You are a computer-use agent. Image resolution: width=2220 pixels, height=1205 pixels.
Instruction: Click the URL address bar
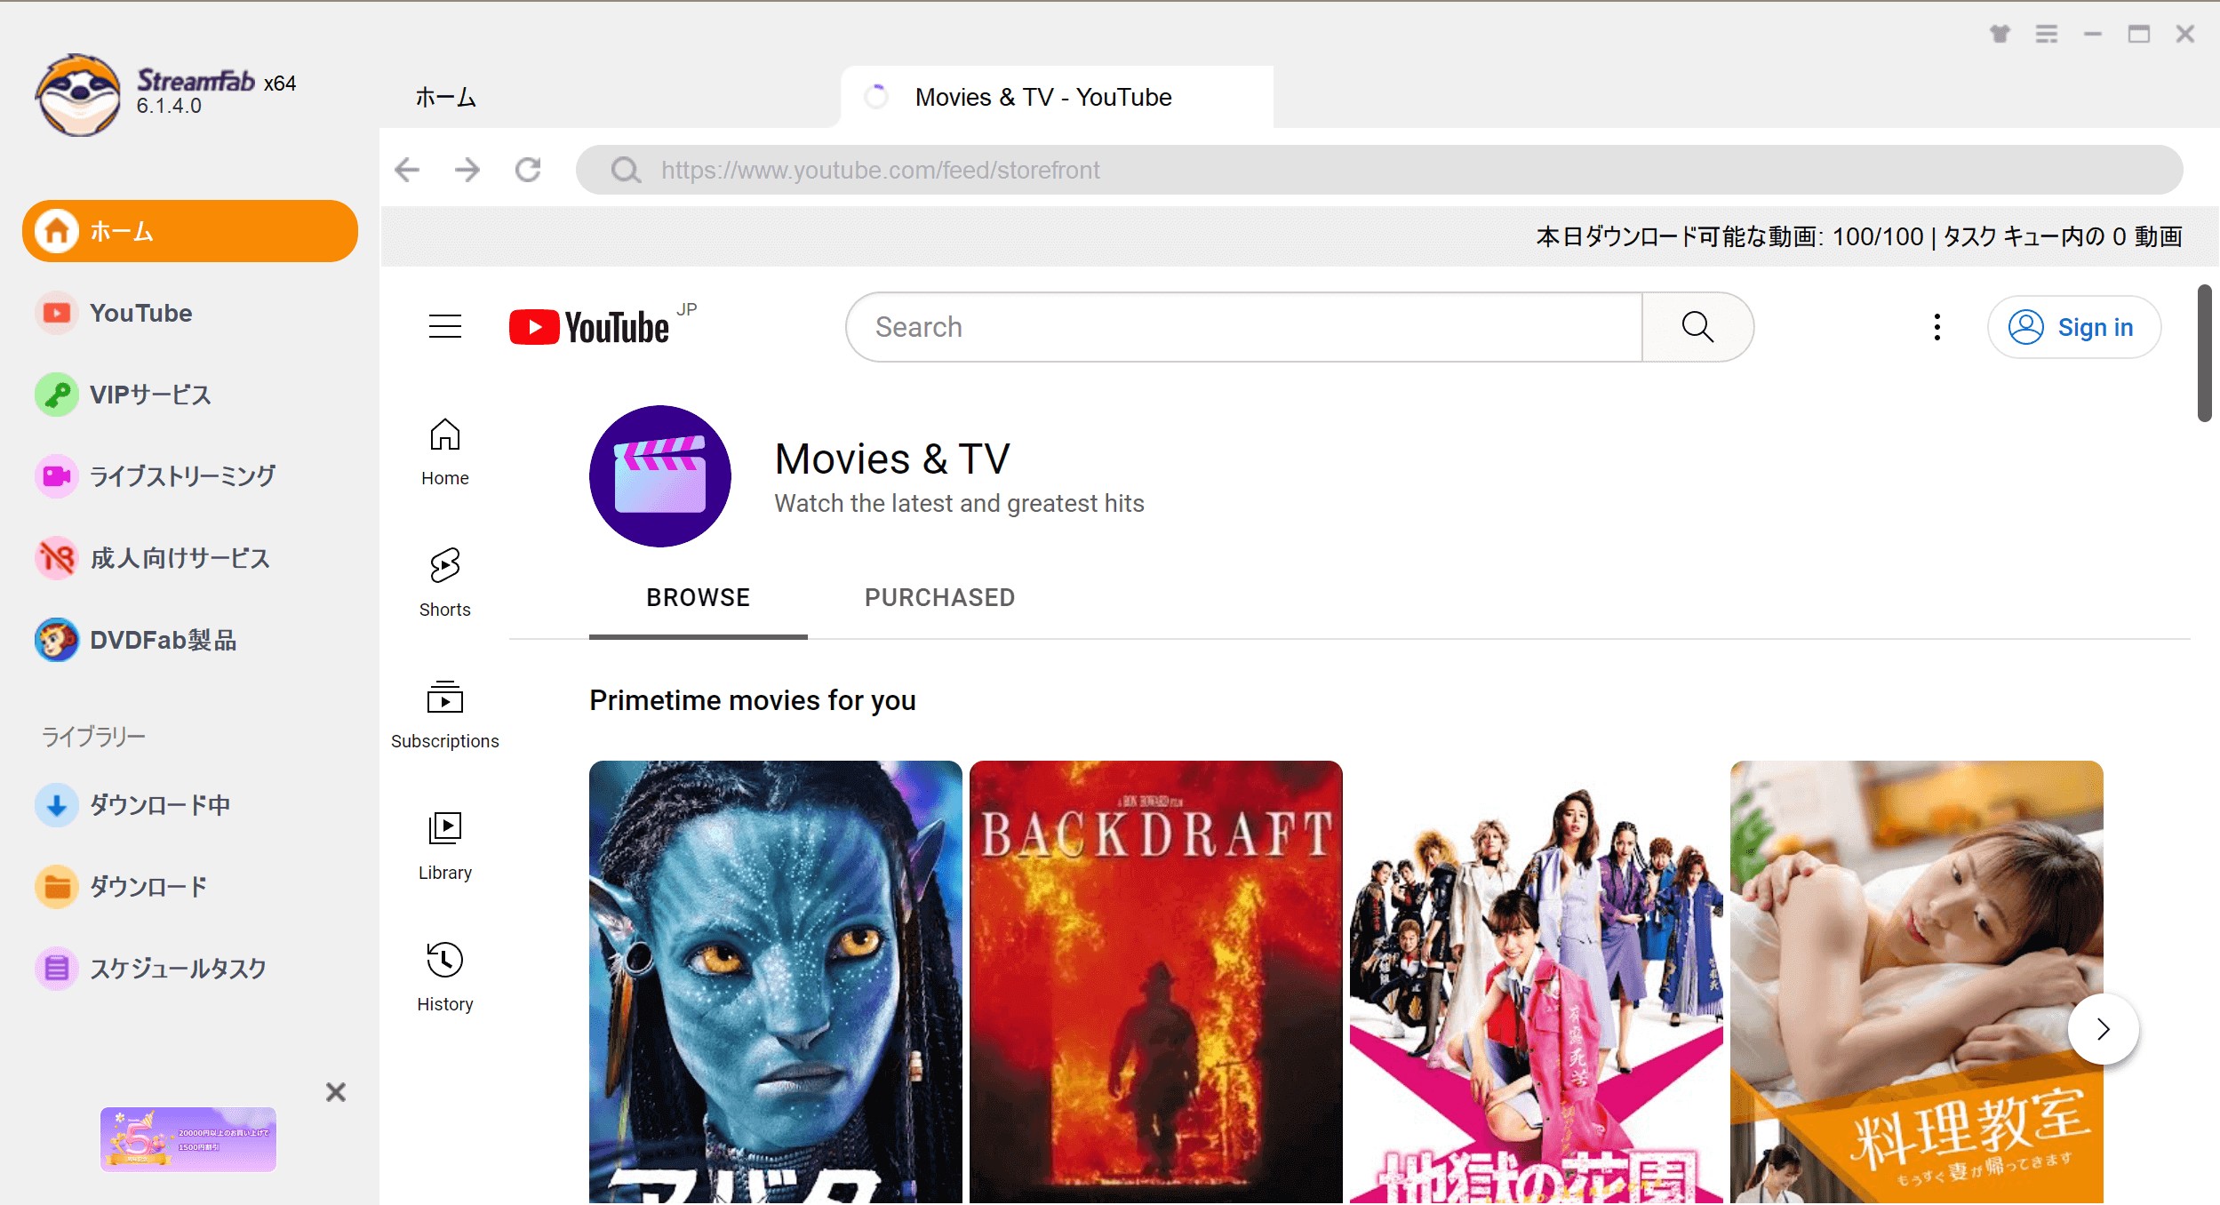click(1379, 170)
